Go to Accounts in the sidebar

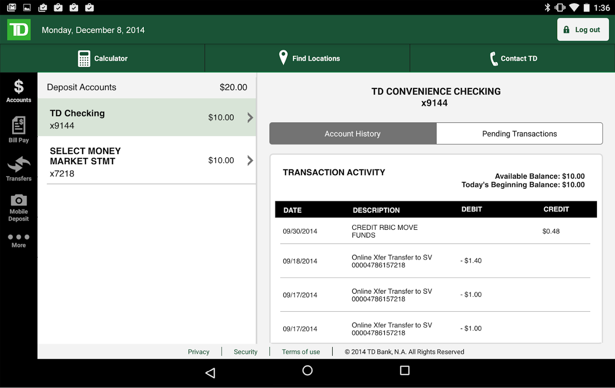(x=19, y=91)
